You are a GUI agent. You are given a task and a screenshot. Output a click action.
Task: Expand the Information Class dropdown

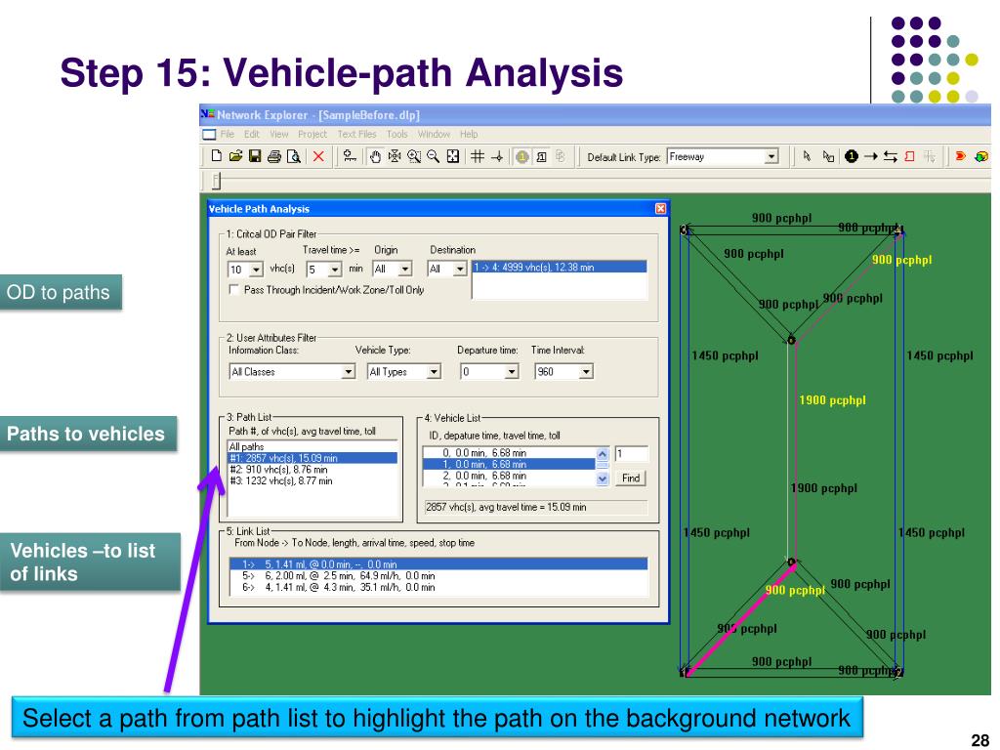[349, 372]
